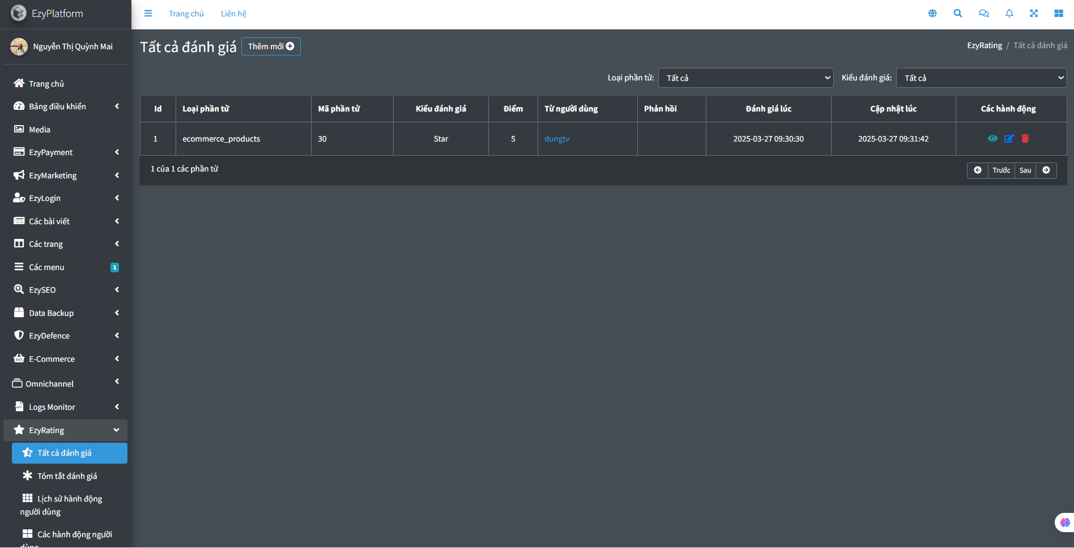The width and height of the screenshot is (1074, 548).
Task: Open the Kiểu đánh giá dropdown
Action: point(981,78)
